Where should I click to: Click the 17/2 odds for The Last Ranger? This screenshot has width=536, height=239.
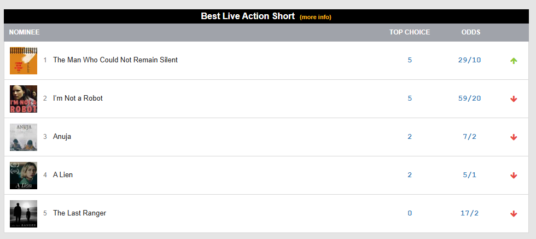(x=469, y=213)
